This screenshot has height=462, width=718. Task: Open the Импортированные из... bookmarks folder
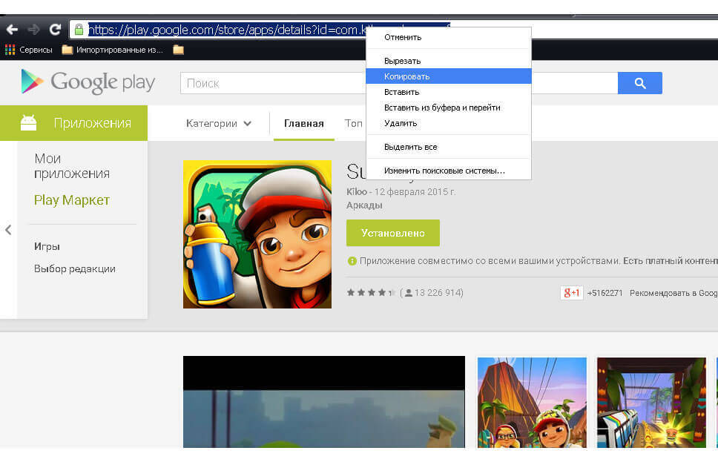pyautogui.click(x=112, y=50)
